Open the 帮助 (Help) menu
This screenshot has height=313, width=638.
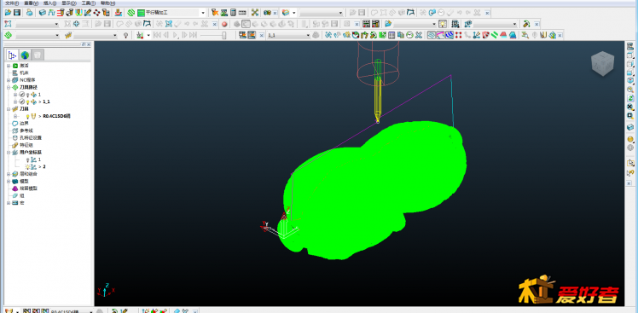pyautogui.click(x=107, y=3)
